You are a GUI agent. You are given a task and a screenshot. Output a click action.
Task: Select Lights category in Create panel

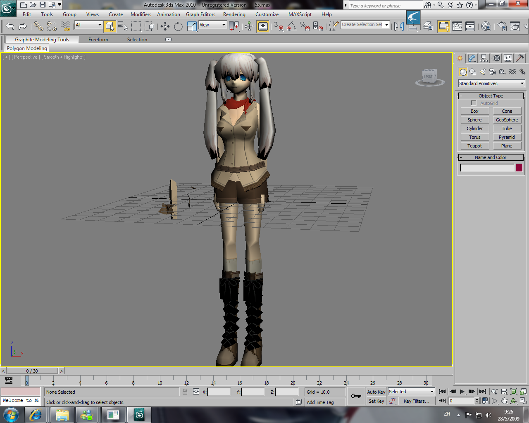coord(483,72)
